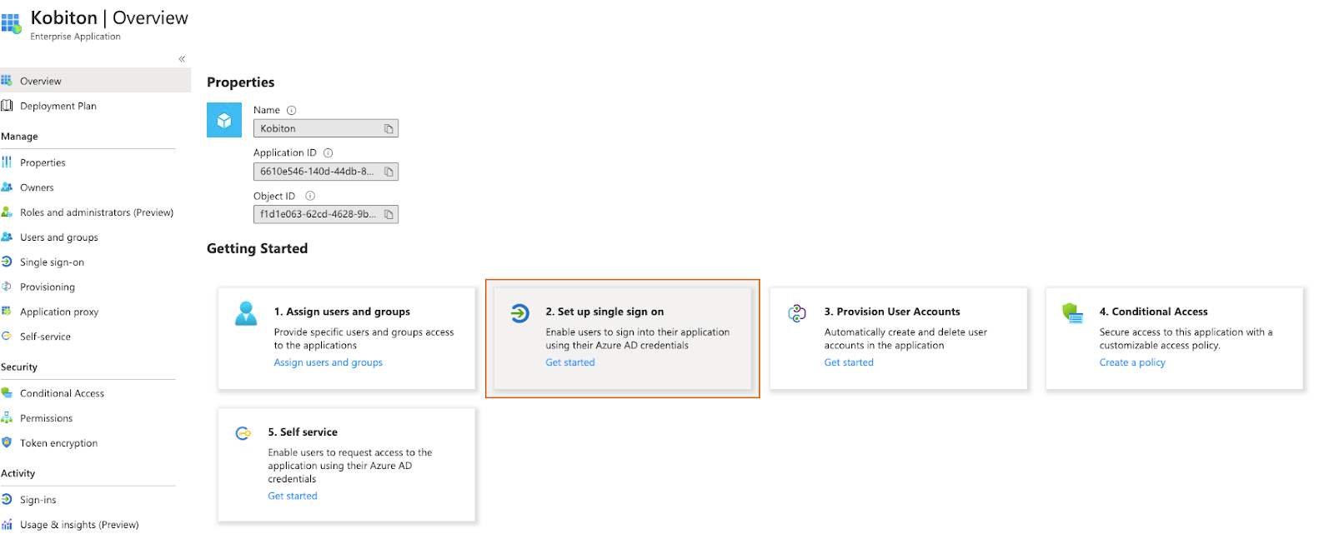Copy the Application ID icon

pos(389,172)
